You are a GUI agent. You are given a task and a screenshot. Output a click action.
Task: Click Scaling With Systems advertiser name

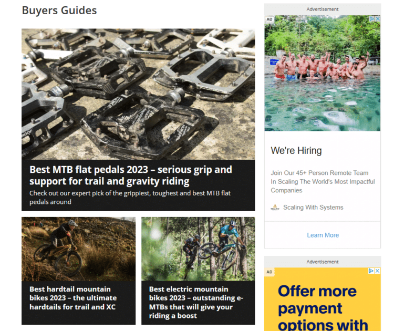[313, 208]
